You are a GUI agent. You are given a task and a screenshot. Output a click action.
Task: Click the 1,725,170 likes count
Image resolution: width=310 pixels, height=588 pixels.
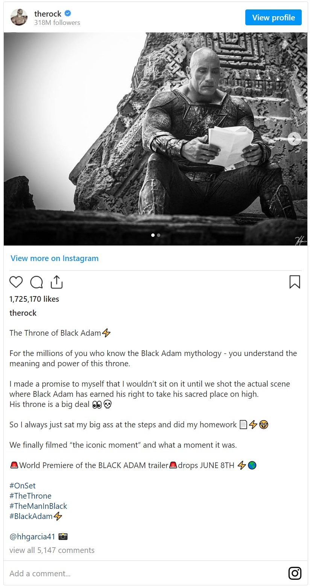coord(34,299)
